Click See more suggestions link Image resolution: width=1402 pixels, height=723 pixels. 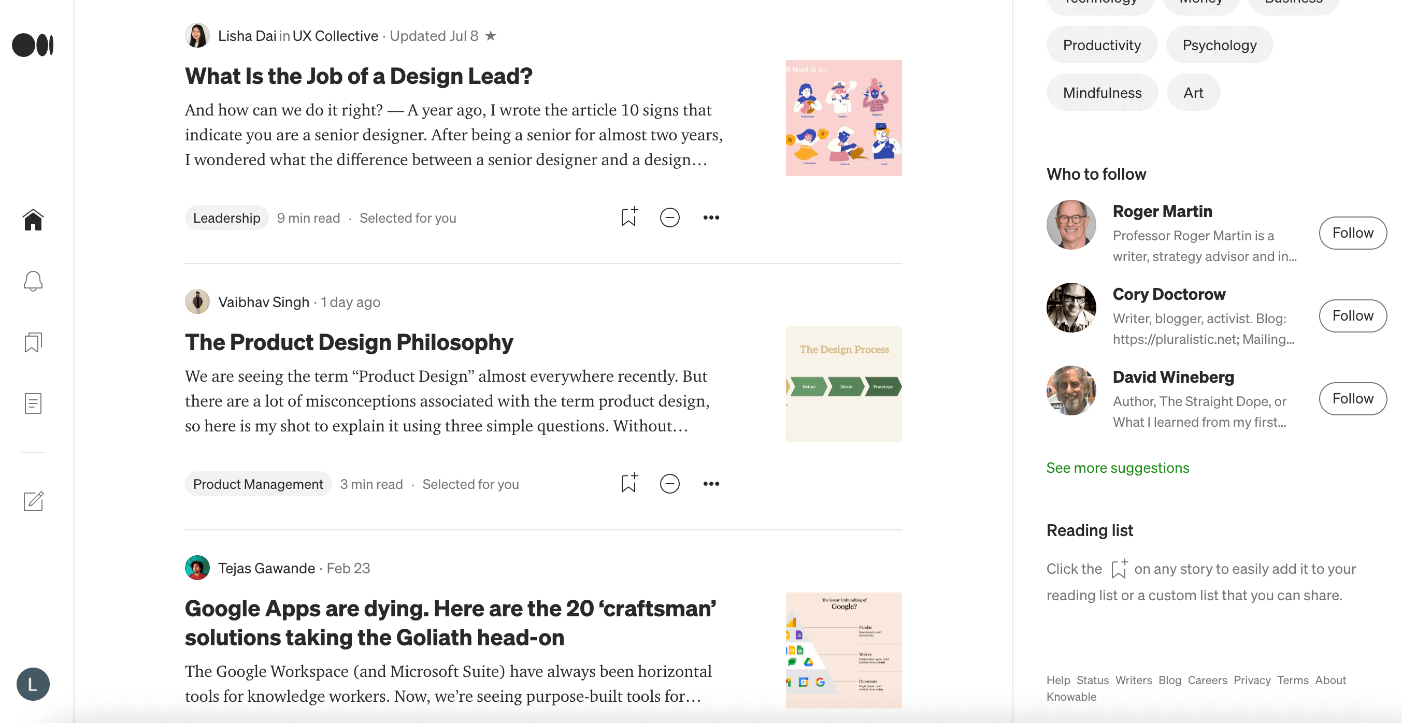[1117, 467]
